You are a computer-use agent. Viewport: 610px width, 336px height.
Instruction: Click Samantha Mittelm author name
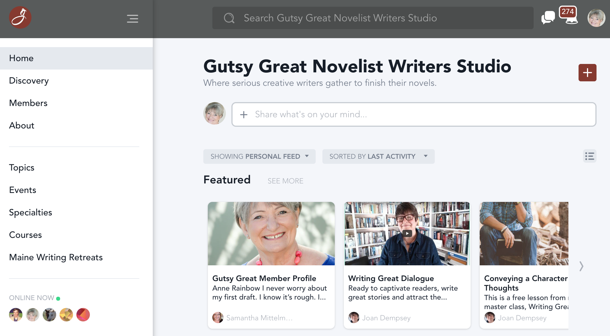(260, 318)
